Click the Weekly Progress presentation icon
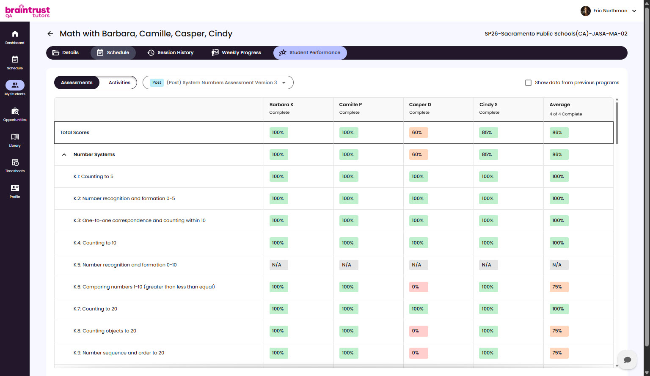This screenshot has width=650, height=376. click(215, 52)
